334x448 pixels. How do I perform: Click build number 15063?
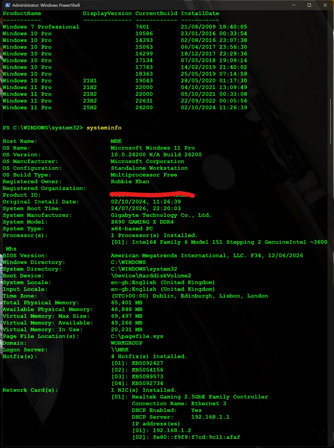pos(144,47)
